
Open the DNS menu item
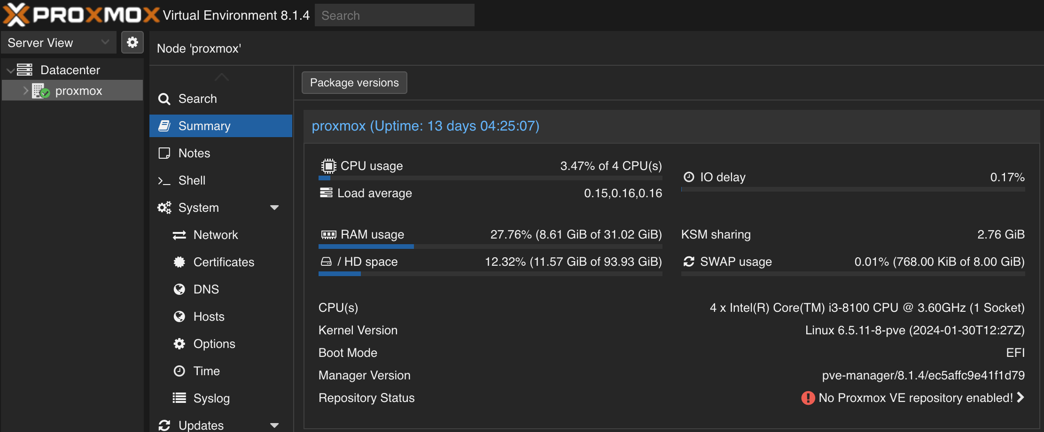pos(206,289)
